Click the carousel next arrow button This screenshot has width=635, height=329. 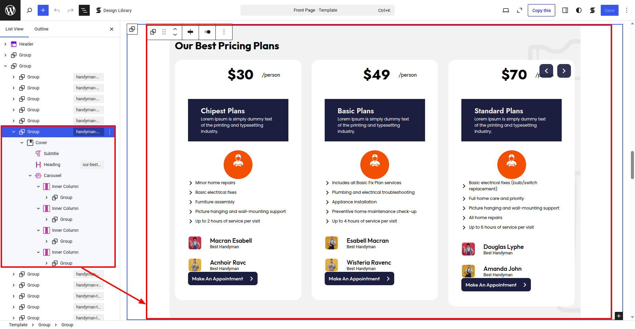pos(564,71)
